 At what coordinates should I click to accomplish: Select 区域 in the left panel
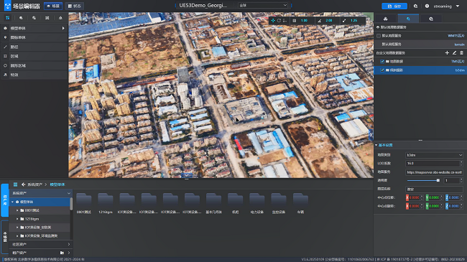pos(34,56)
